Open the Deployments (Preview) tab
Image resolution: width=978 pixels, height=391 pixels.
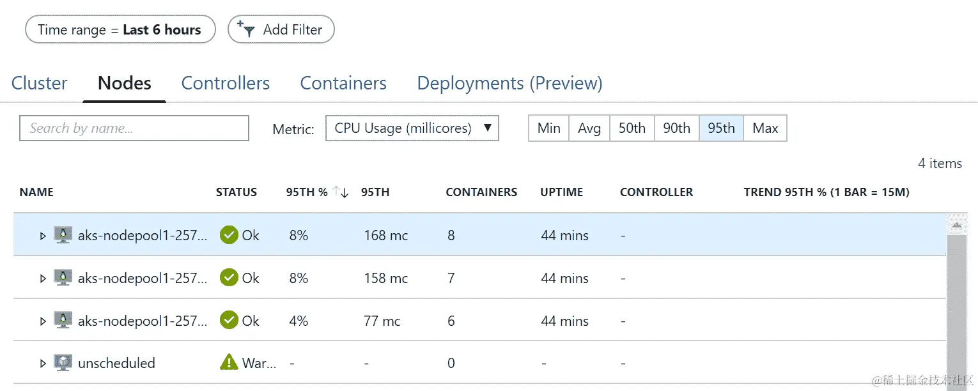click(x=509, y=84)
